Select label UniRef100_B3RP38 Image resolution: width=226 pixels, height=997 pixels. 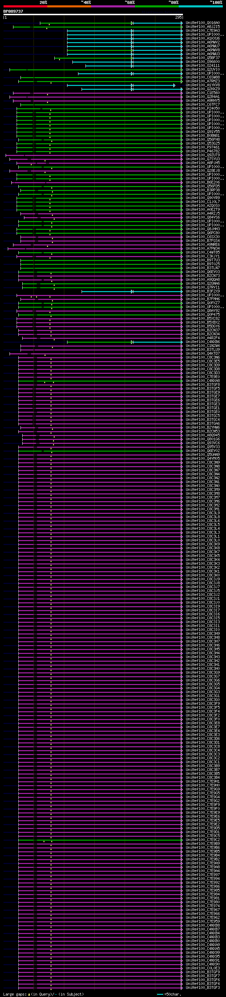[x=203, y=190]
